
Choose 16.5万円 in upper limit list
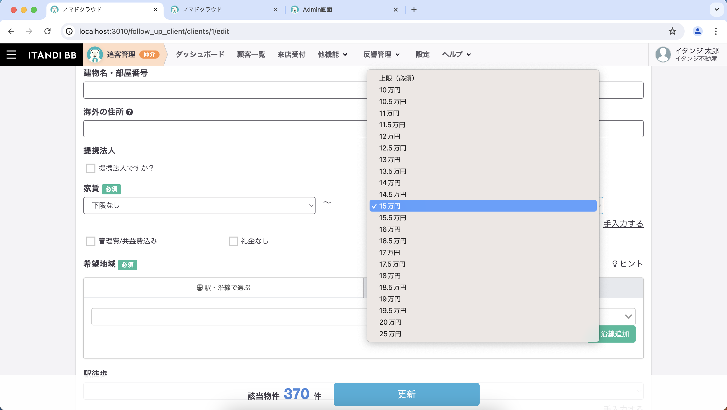(483, 241)
